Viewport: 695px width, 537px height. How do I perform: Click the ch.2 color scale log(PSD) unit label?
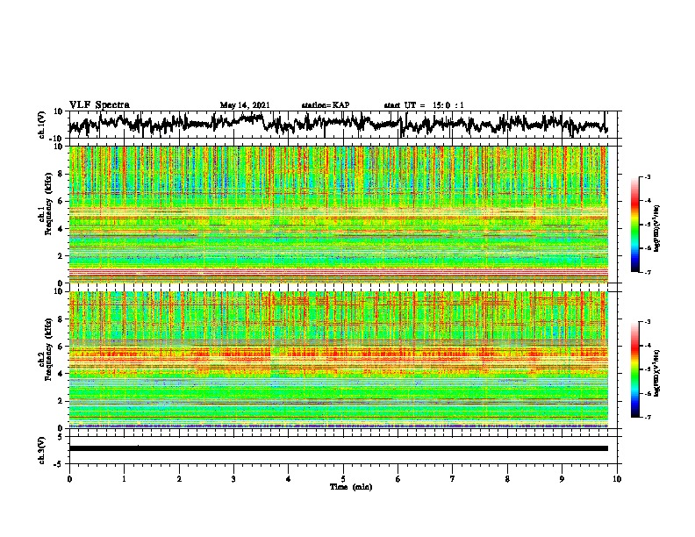(657, 373)
